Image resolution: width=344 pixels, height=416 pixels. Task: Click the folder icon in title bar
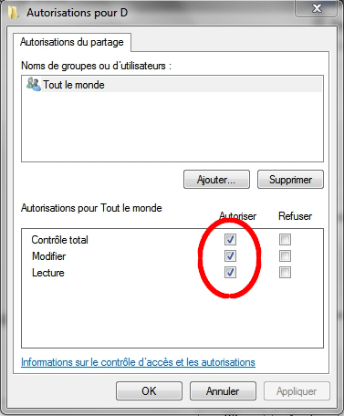pyautogui.click(x=13, y=13)
